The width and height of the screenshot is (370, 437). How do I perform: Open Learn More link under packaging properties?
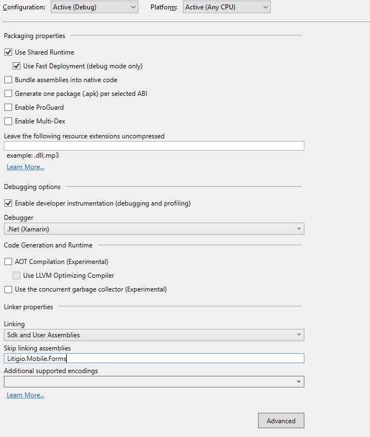[25, 167]
